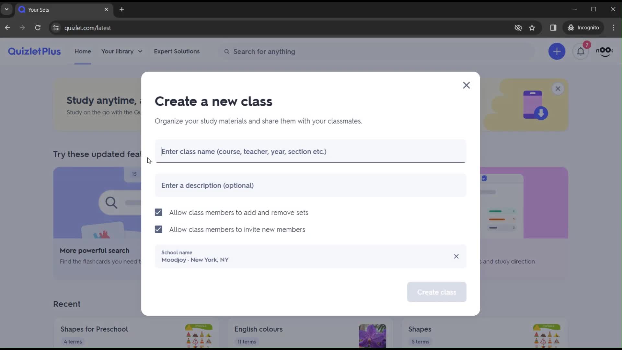Click the search magnifying glass icon
622x350 pixels.
tap(226, 51)
